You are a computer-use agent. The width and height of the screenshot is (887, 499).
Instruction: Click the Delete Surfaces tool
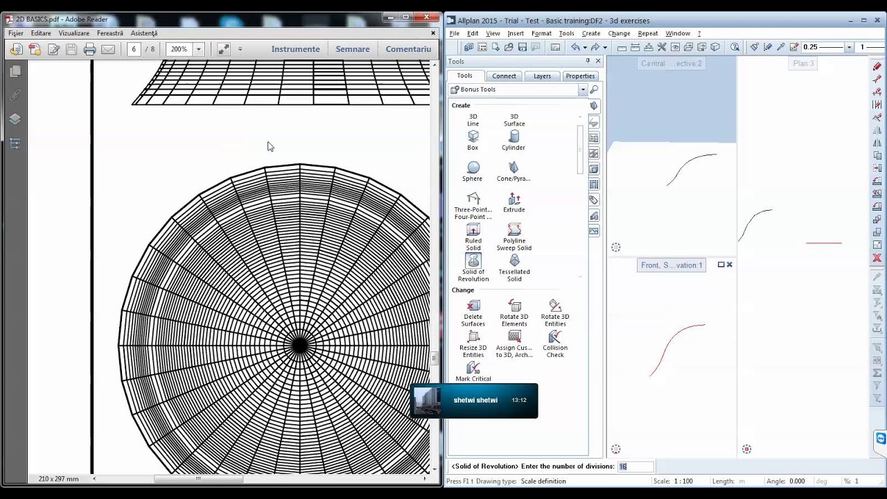pyautogui.click(x=473, y=313)
